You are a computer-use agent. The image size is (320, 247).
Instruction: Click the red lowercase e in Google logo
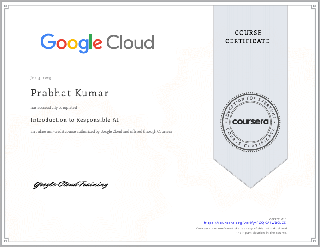point(98,44)
